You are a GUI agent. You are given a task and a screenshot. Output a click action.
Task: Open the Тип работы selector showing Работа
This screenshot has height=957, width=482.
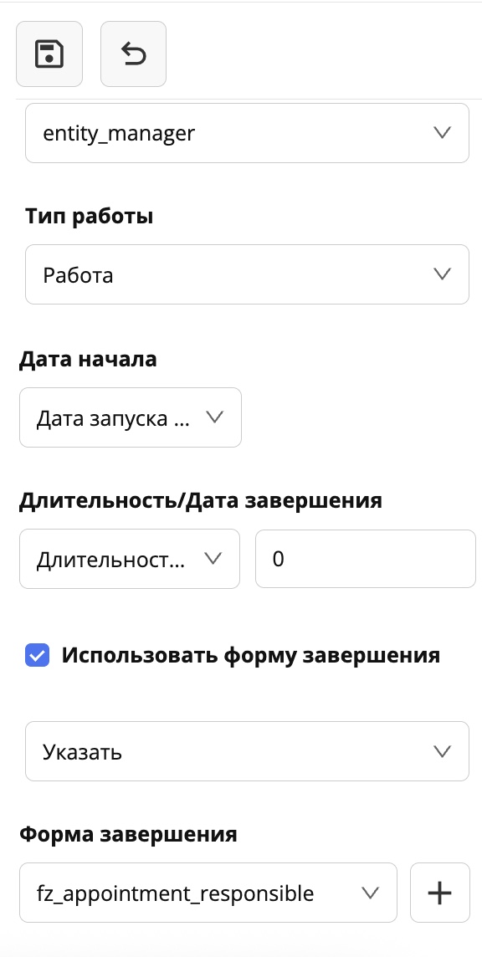click(248, 274)
